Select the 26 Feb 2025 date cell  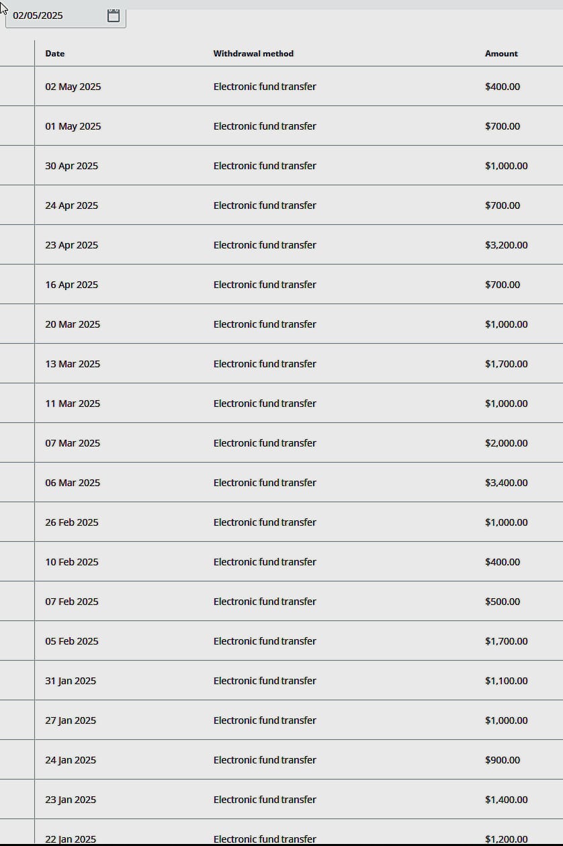72,522
